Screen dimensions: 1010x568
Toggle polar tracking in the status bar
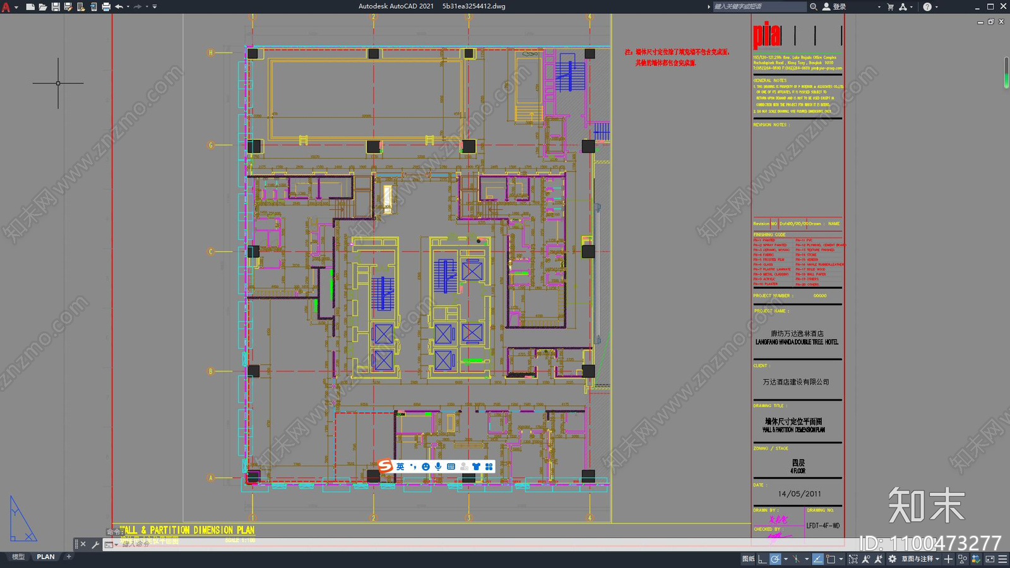pyautogui.click(x=775, y=559)
